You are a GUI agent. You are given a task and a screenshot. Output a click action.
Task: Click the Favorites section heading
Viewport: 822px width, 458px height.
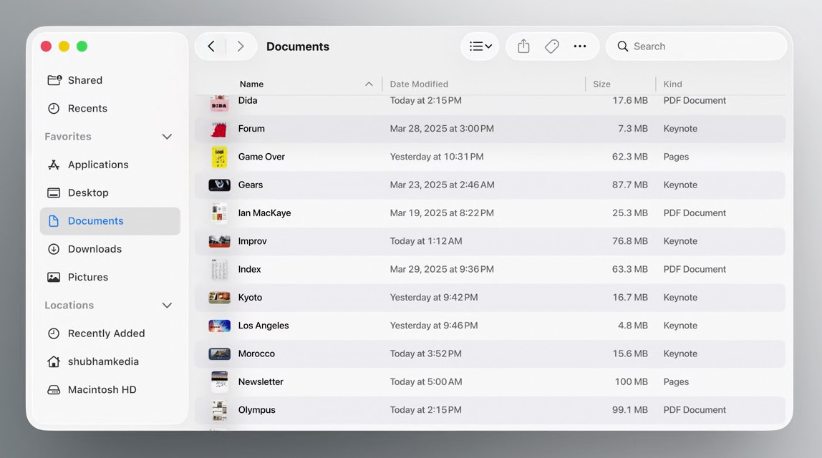click(x=67, y=137)
